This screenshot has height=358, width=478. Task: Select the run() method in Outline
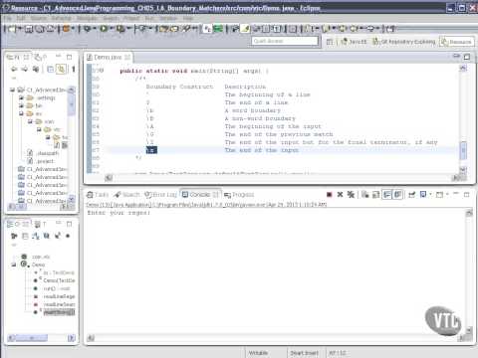click(x=53, y=288)
